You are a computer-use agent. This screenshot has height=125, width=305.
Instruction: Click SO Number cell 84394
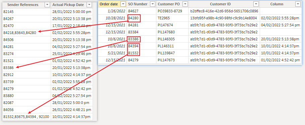pos(141,46)
